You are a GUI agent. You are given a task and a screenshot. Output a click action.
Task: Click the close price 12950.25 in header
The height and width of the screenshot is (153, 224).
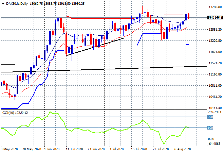(78, 4)
